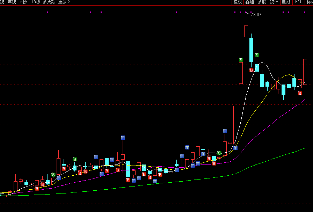Screen dimensions: 313x212
Task: Click the S marker above the gap-up candle before the peak
Action: click(x=241, y=60)
